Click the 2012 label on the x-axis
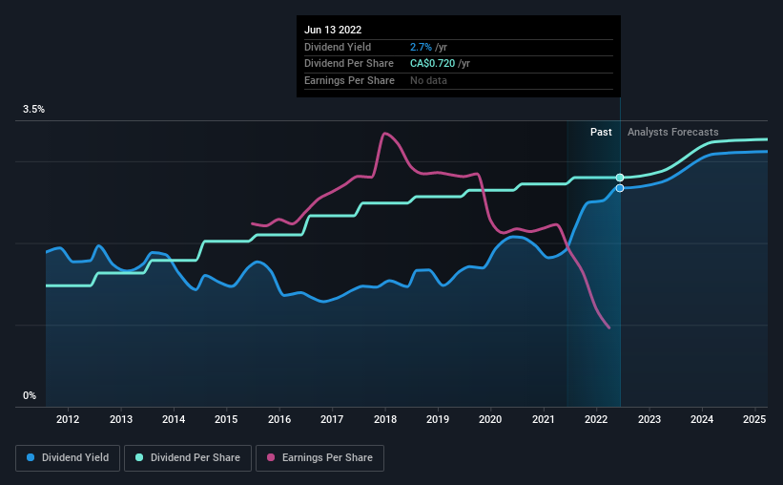 pos(68,419)
